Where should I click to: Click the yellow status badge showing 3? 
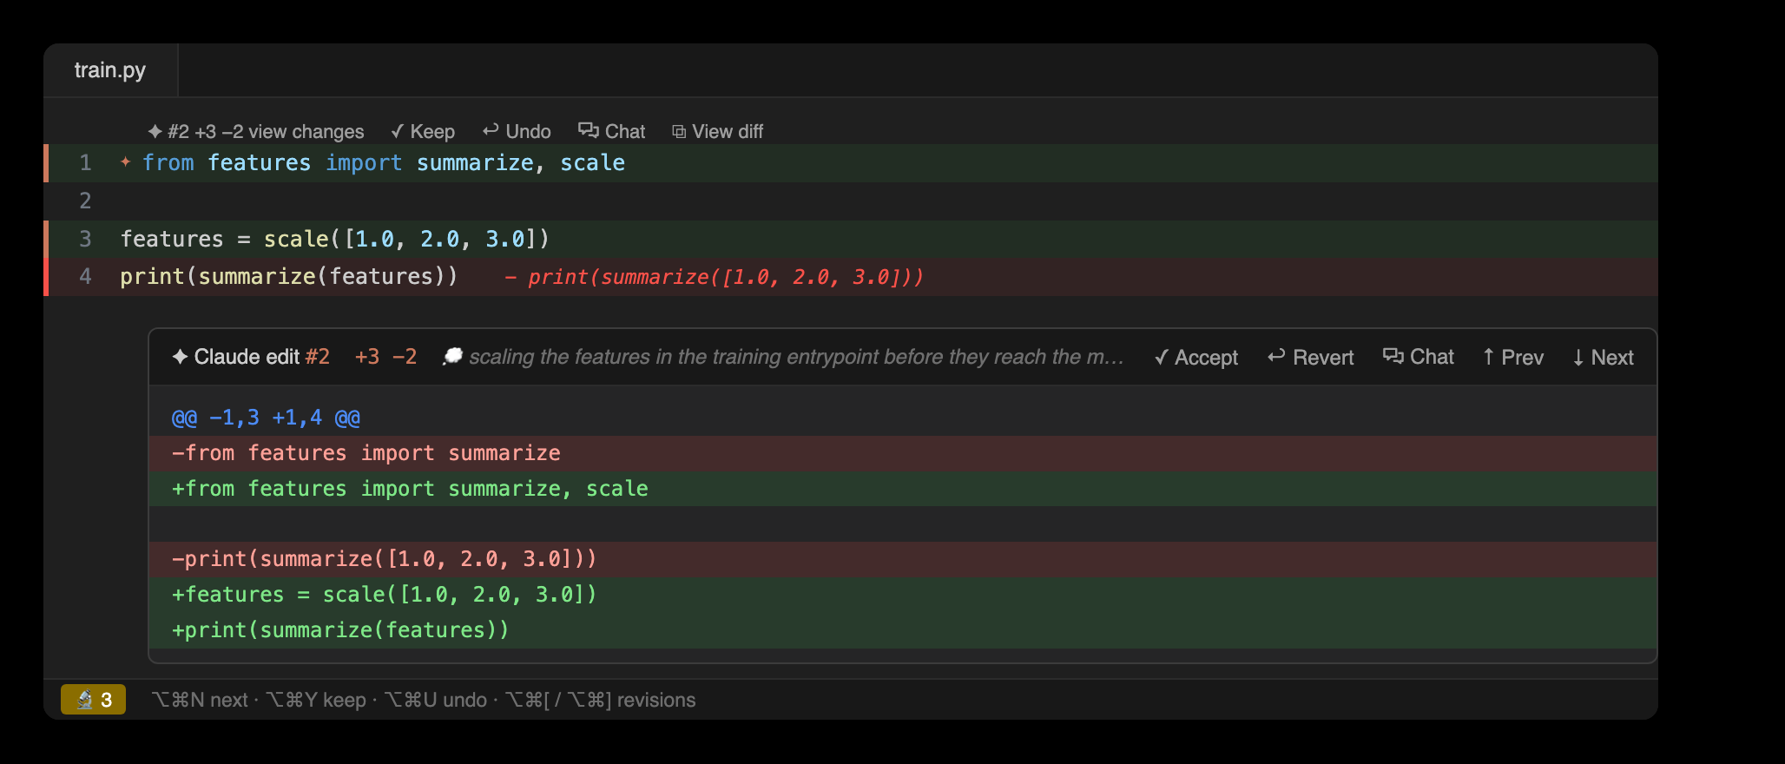[93, 700]
